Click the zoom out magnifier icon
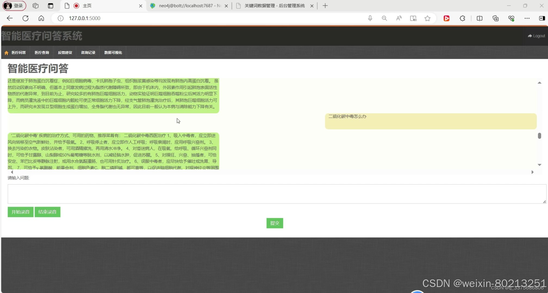Screen dimensions: 548x293 coord(384,18)
